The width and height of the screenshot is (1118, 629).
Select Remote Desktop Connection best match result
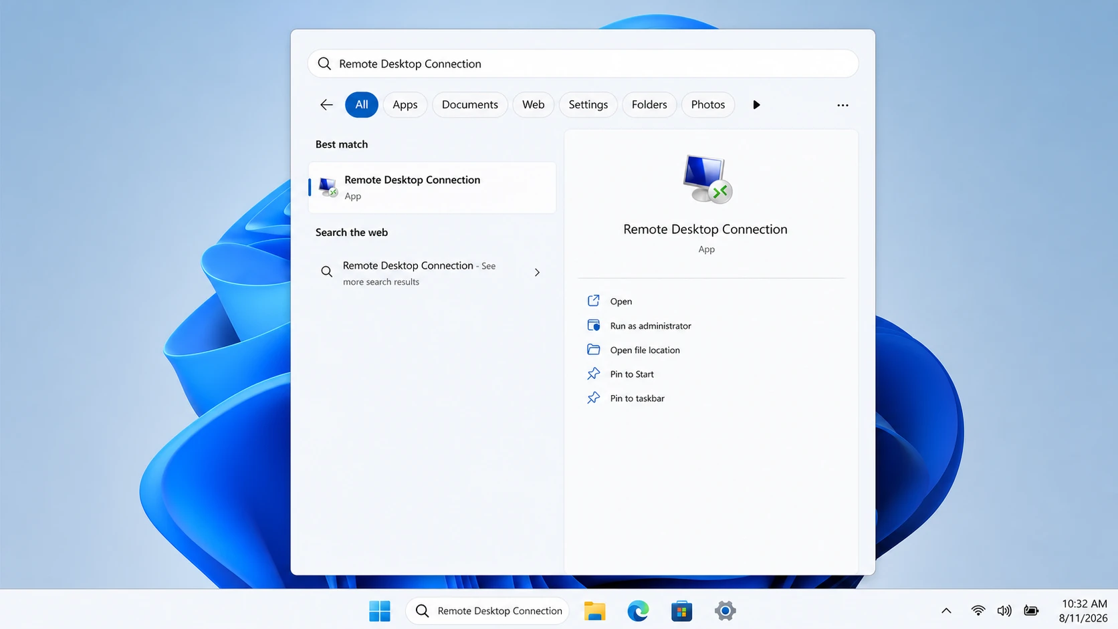click(432, 187)
